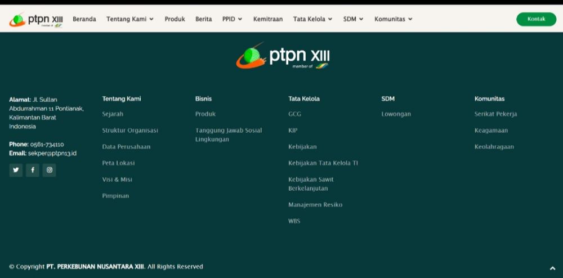The height and width of the screenshot is (278, 563).
Task: Open the Sejarah footer link
Action: tap(113, 114)
